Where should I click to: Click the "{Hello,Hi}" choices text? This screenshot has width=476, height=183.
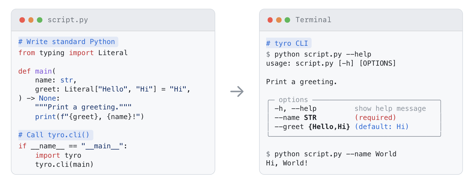[329, 127]
